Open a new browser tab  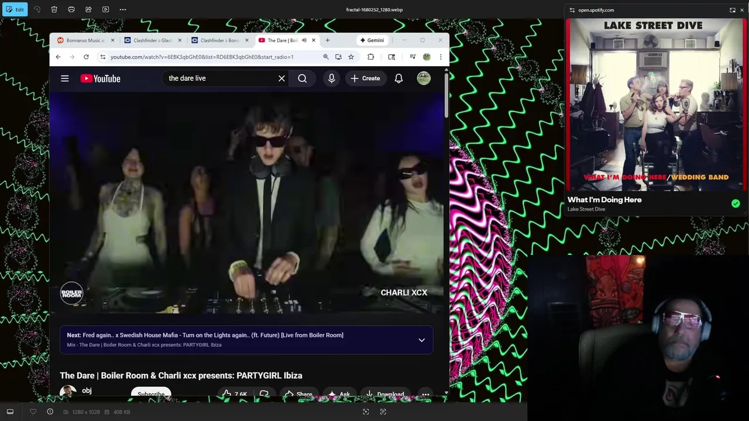328,40
